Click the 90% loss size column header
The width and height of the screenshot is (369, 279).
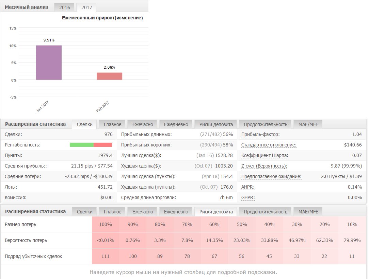(x=133, y=224)
